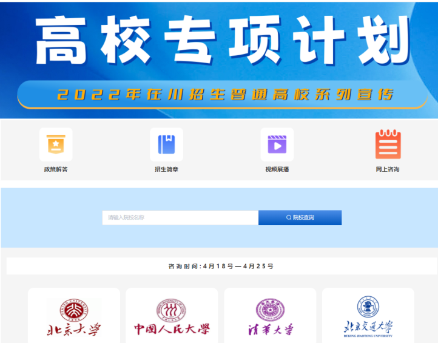Click the Peking University red emblem
Image resolution: width=438 pixels, height=343 pixels.
click(73, 310)
